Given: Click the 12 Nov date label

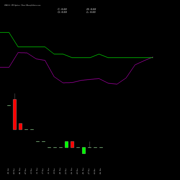Looking at the screenshot, I should click(31, 171).
